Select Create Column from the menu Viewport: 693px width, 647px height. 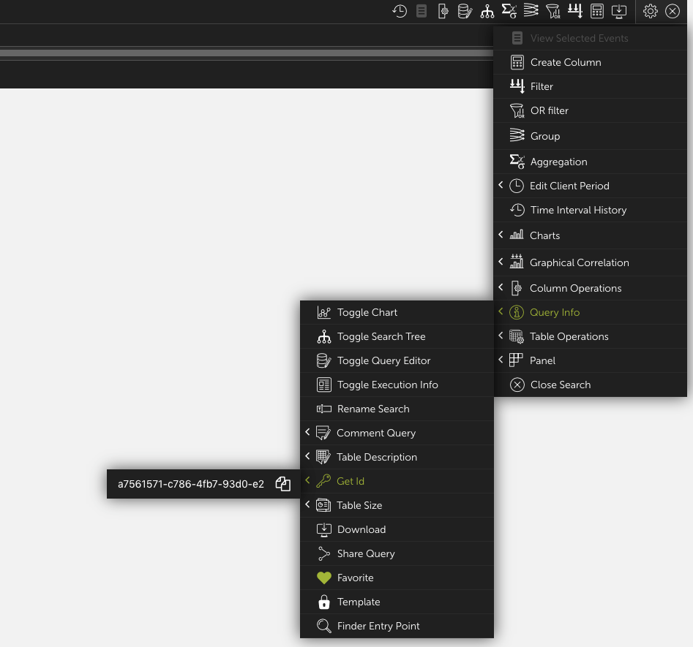point(565,62)
